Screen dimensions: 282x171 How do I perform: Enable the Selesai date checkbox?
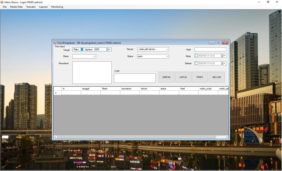(197, 63)
